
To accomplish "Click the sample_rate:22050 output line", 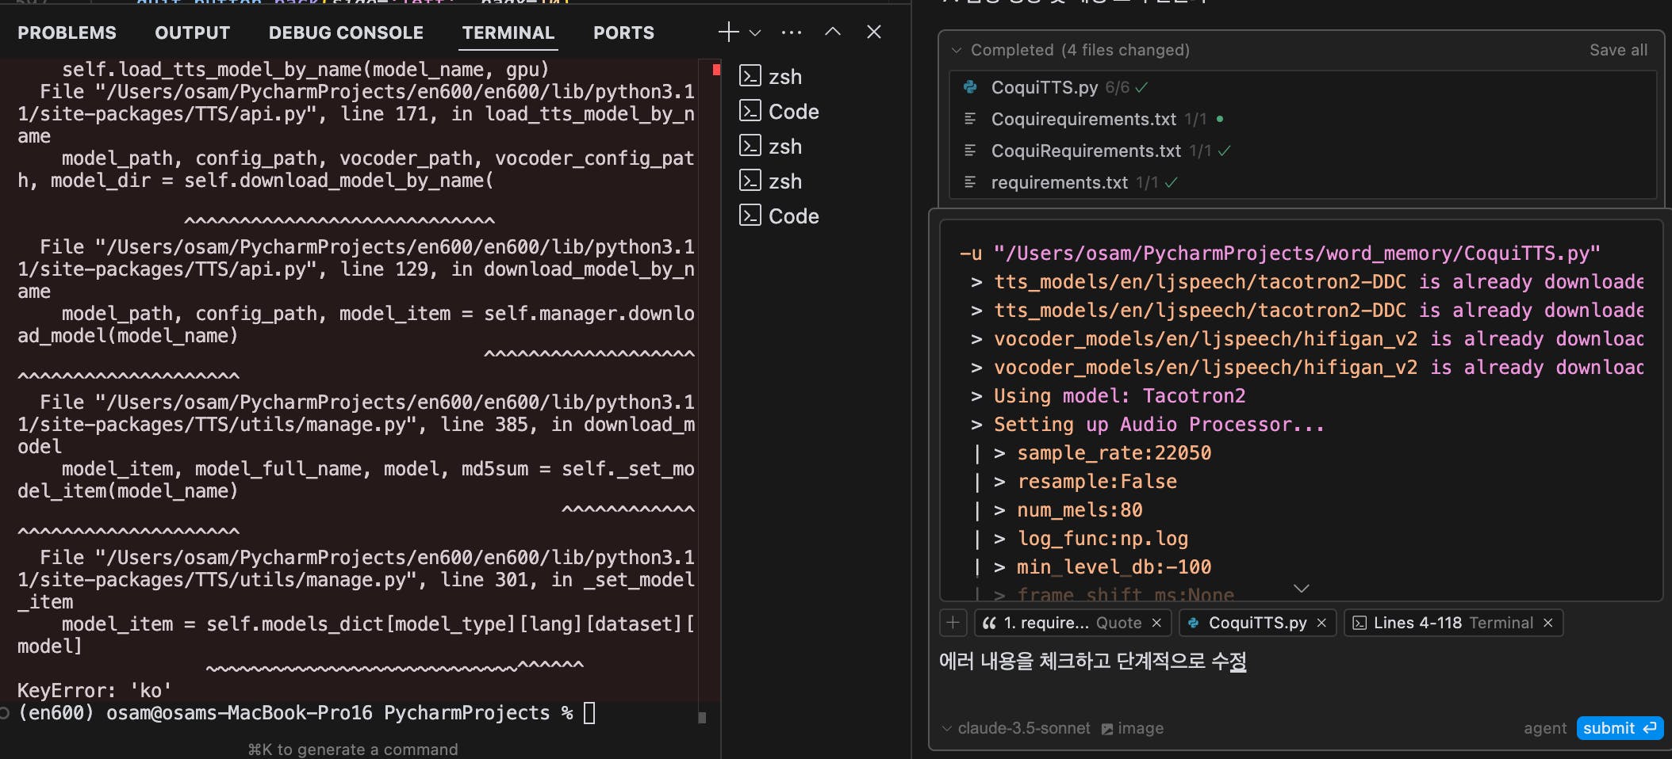I will 1114,452.
